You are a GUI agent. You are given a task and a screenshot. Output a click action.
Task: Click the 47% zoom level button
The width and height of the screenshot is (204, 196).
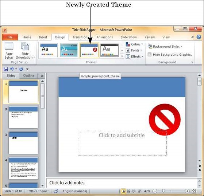pyautogui.click(x=147, y=191)
